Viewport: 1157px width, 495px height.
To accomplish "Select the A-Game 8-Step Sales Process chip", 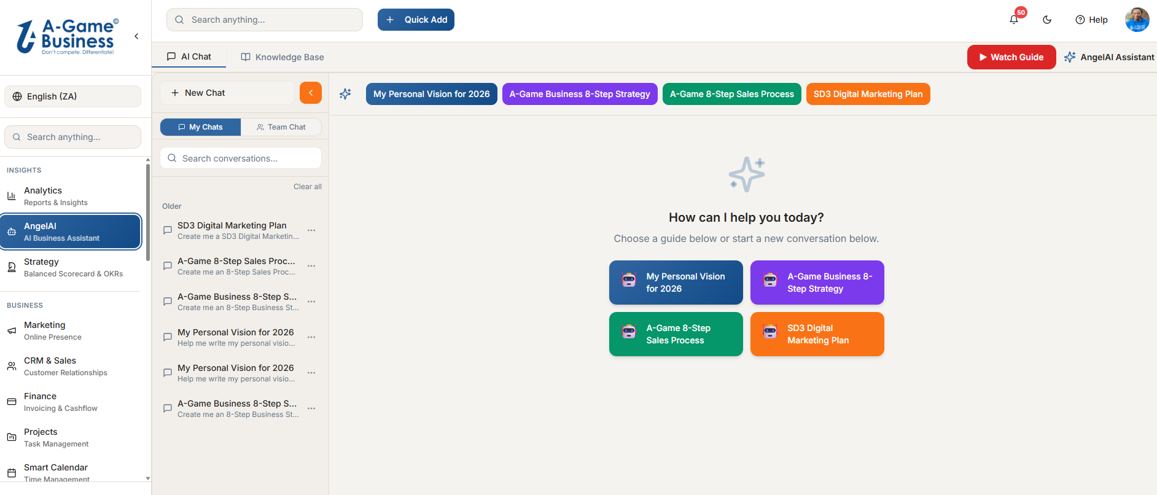I will pos(732,94).
